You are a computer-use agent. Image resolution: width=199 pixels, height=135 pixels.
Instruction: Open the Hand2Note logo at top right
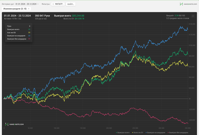[181, 4]
